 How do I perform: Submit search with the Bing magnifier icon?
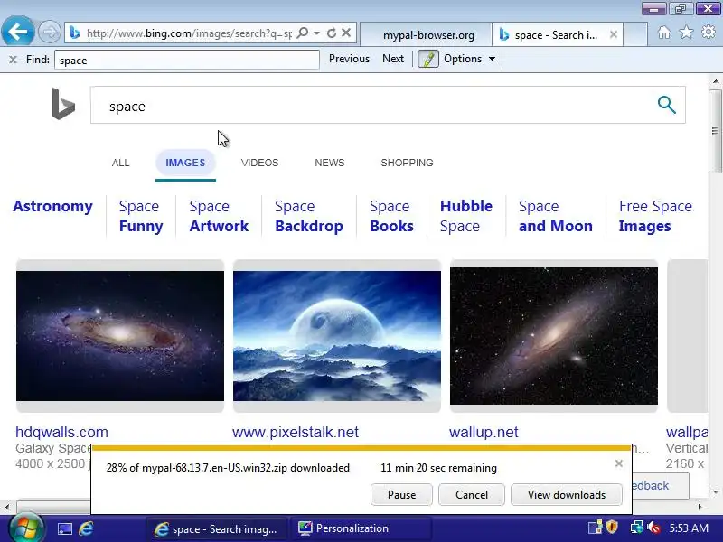(x=666, y=105)
